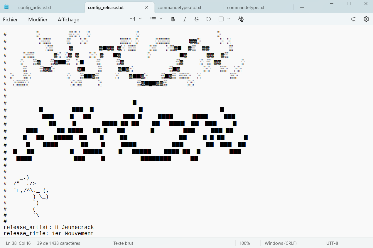The width and height of the screenshot is (373, 248).
Task: Open the heading level dropdown arrow
Action: tap(140, 19)
